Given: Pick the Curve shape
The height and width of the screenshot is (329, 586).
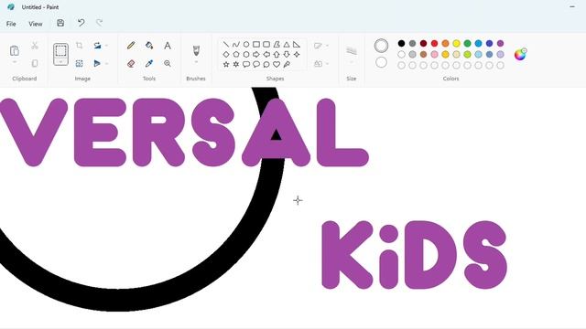Looking at the screenshot, I should coord(236,45).
